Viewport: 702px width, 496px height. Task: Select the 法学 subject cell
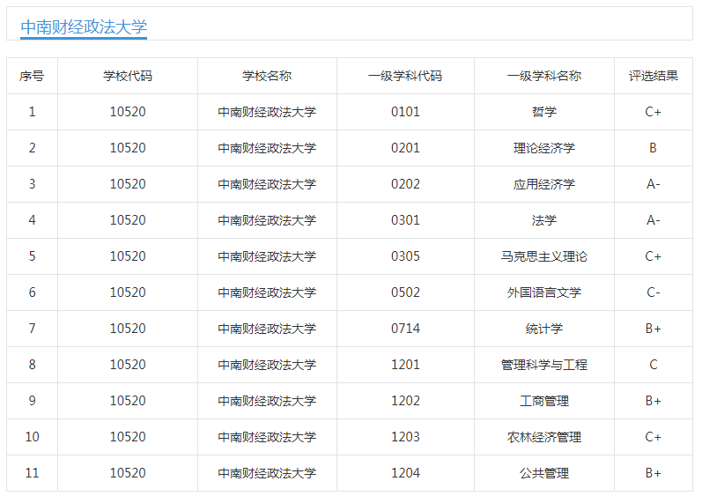tap(544, 220)
